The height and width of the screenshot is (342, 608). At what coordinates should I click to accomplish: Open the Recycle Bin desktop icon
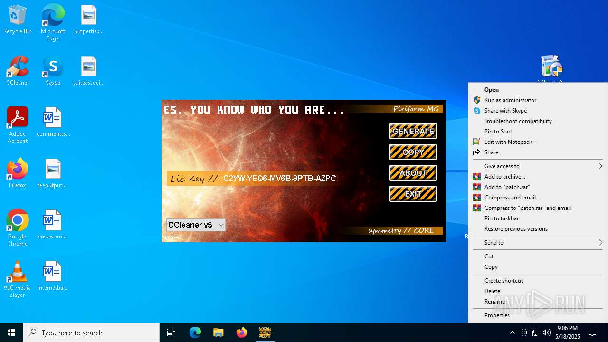click(18, 20)
